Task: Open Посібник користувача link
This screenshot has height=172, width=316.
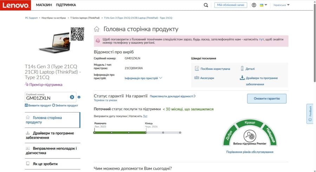Action: click(x=215, y=69)
